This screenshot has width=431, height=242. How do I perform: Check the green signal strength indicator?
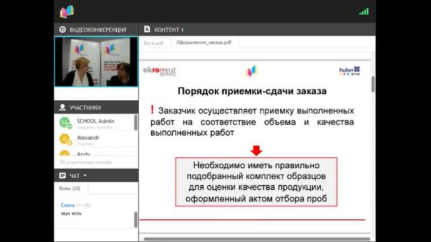364,11
